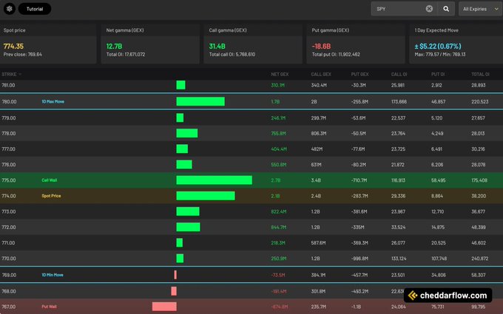Open the All Expiries dropdown

[481, 9]
